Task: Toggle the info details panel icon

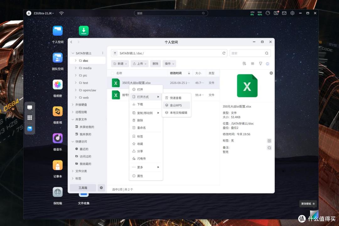Action: point(267,64)
